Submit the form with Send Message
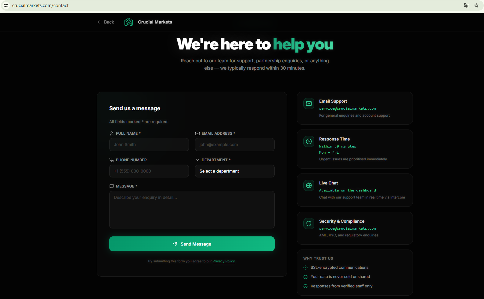Screen dimensions: 484x299 pyautogui.click(x=192, y=244)
